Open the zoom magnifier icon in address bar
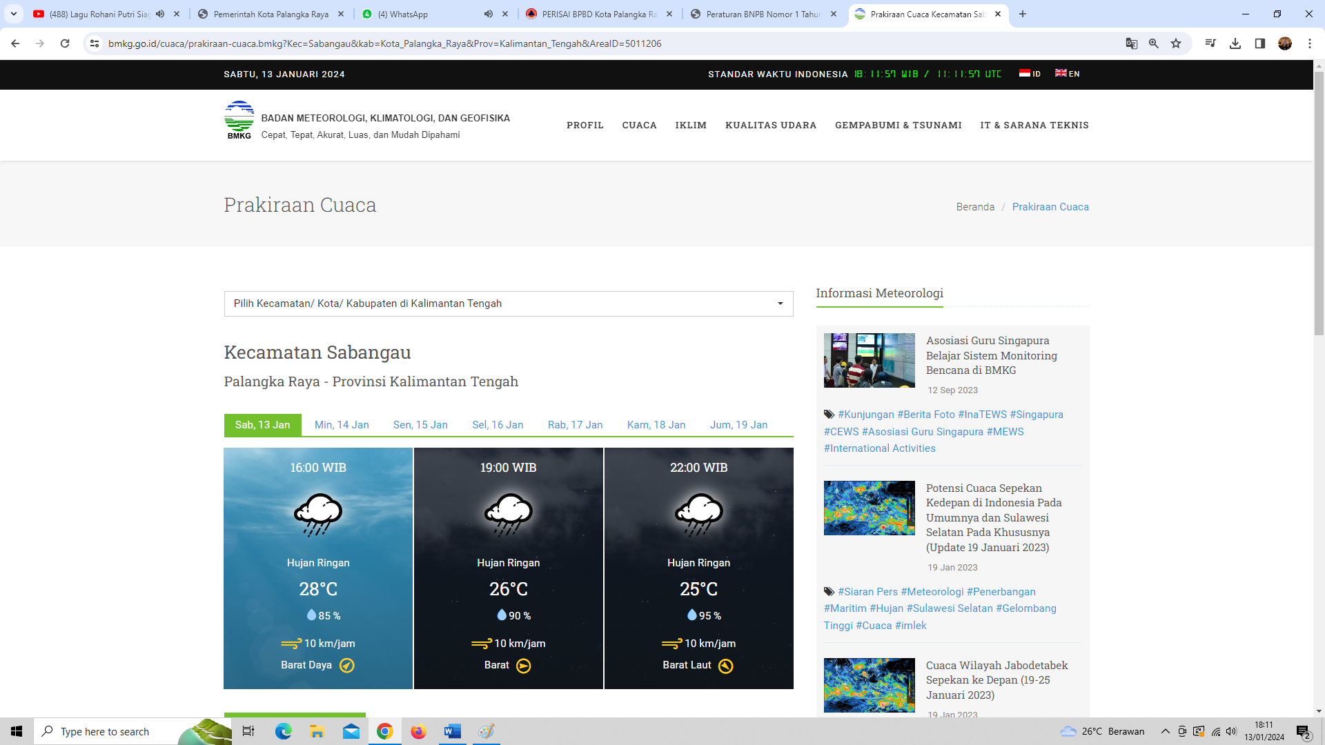This screenshot has width=1325, height=745. [1154, 43]
